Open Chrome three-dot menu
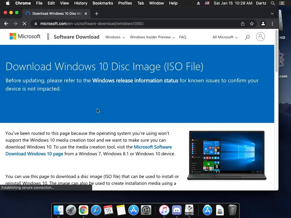 point(272,24)
